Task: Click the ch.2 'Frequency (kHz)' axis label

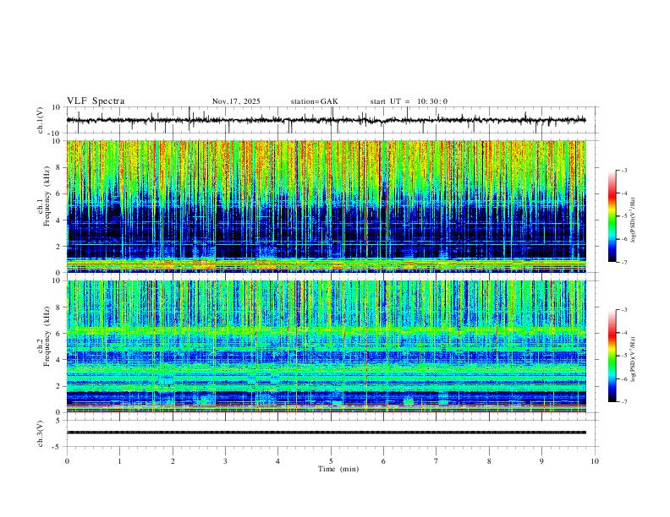Action: [47, 336]
